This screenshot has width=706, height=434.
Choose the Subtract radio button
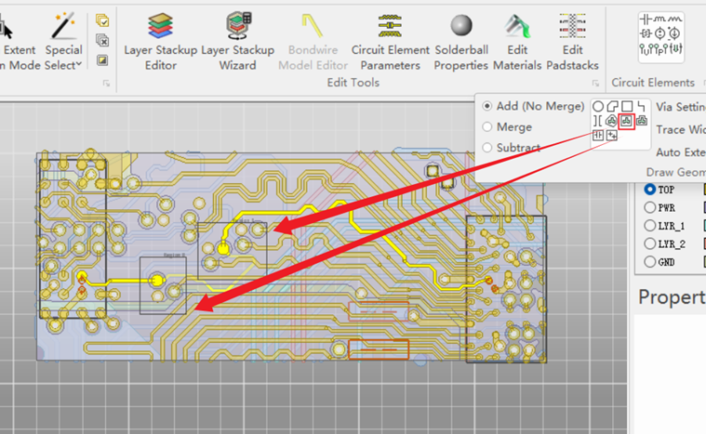(x=487, y=148)
